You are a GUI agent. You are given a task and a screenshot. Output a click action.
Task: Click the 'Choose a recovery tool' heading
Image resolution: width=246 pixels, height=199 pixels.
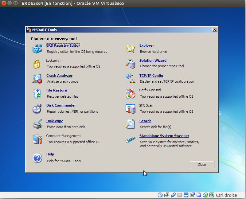(x=54, y=39)
